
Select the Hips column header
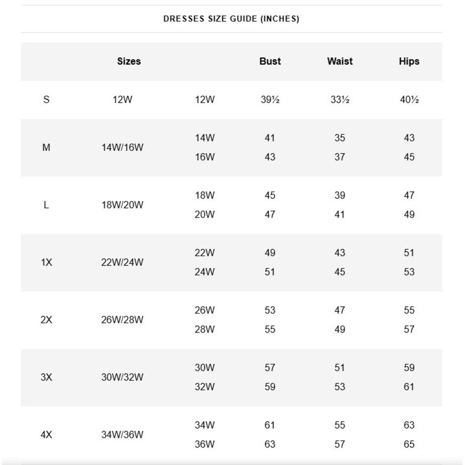point(409,61)
